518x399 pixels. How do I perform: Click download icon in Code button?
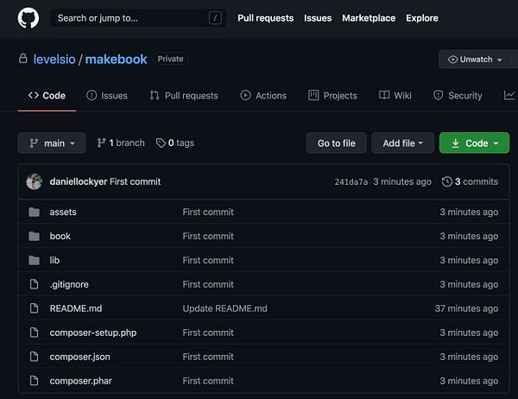[456, 143]
